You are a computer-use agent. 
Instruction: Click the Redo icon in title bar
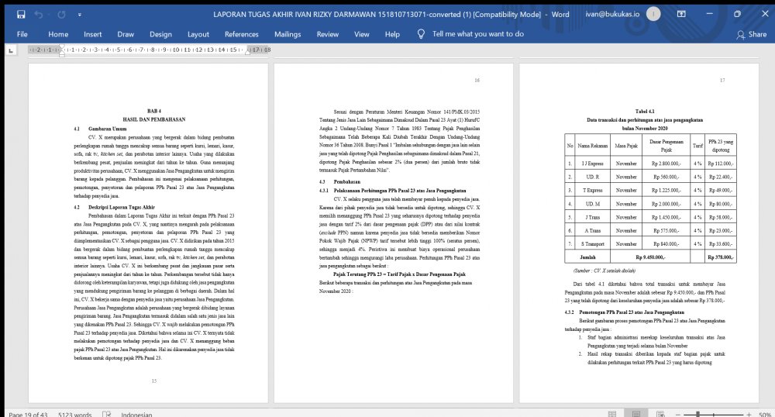[x=61, y=14]
